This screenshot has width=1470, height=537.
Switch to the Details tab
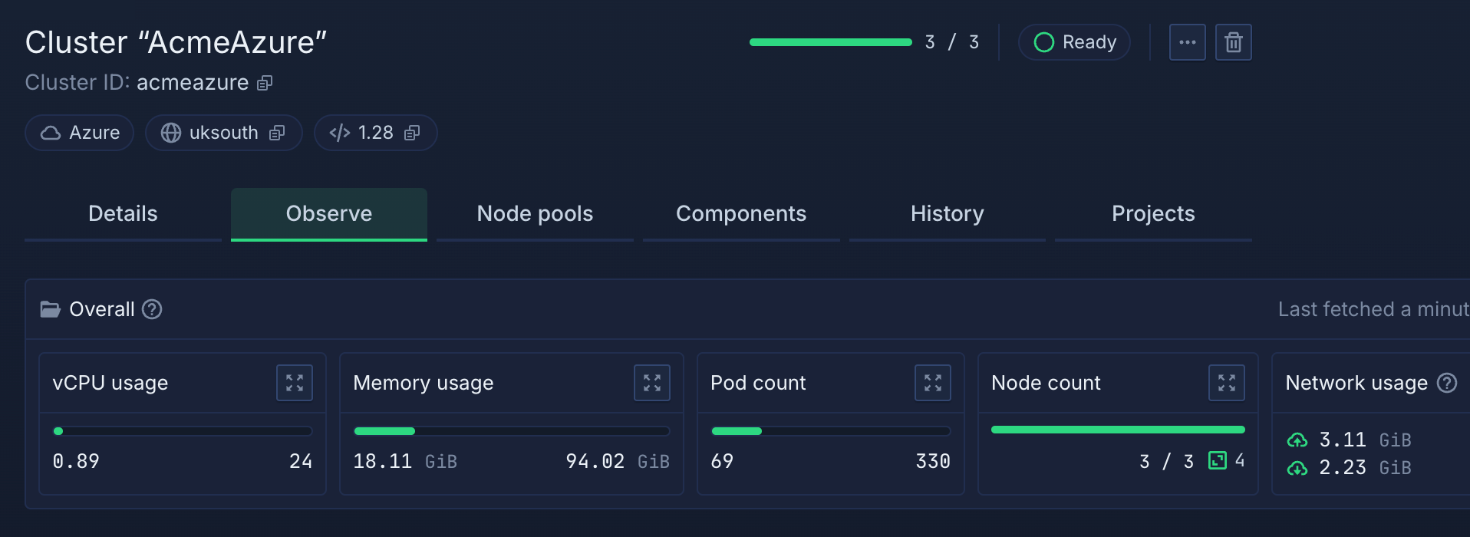(x=123, y=214)
